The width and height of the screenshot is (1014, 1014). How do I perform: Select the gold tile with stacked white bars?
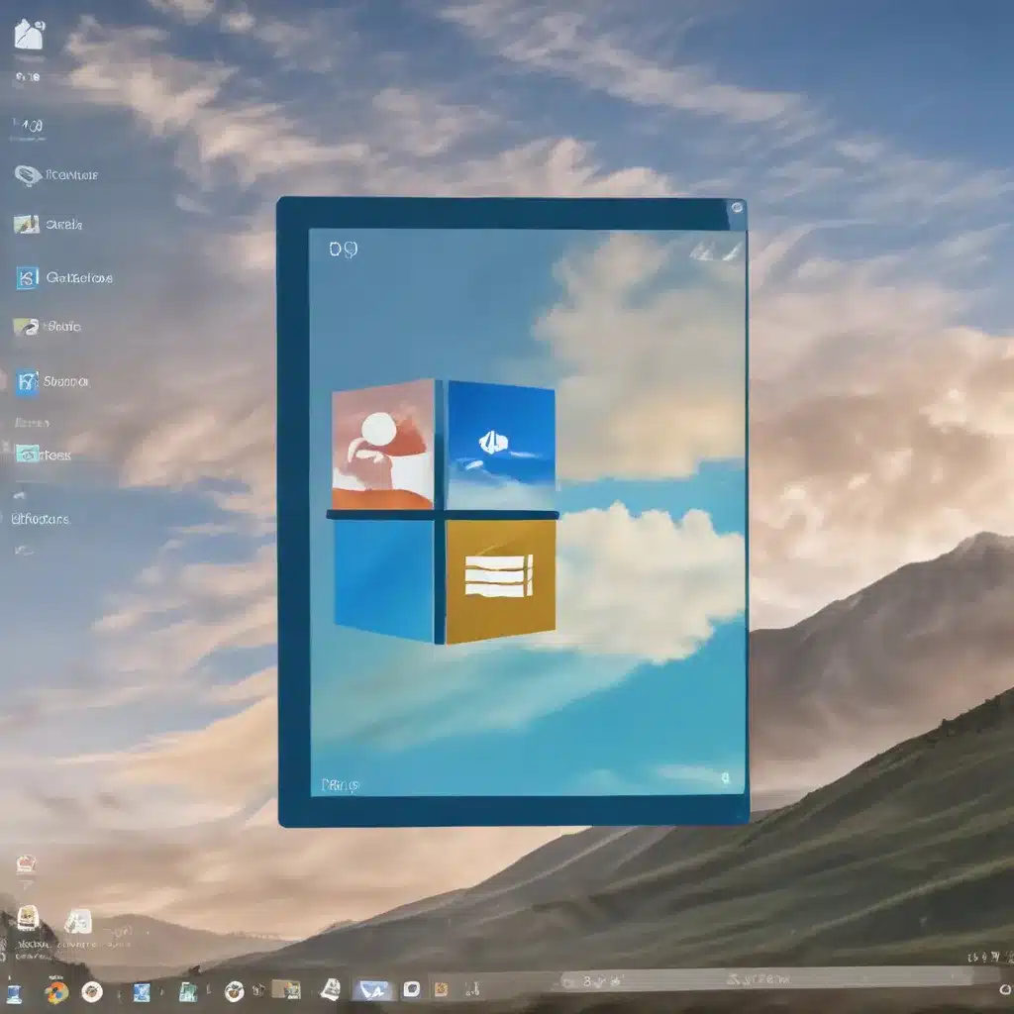pos(500,580)
